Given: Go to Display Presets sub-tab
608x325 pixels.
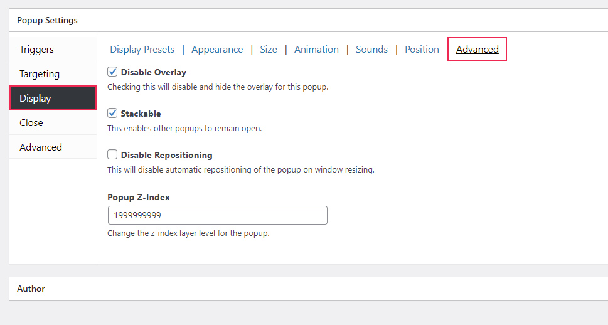Looking at the screenshot, I should pyautogui.click(x=142, y=50).
